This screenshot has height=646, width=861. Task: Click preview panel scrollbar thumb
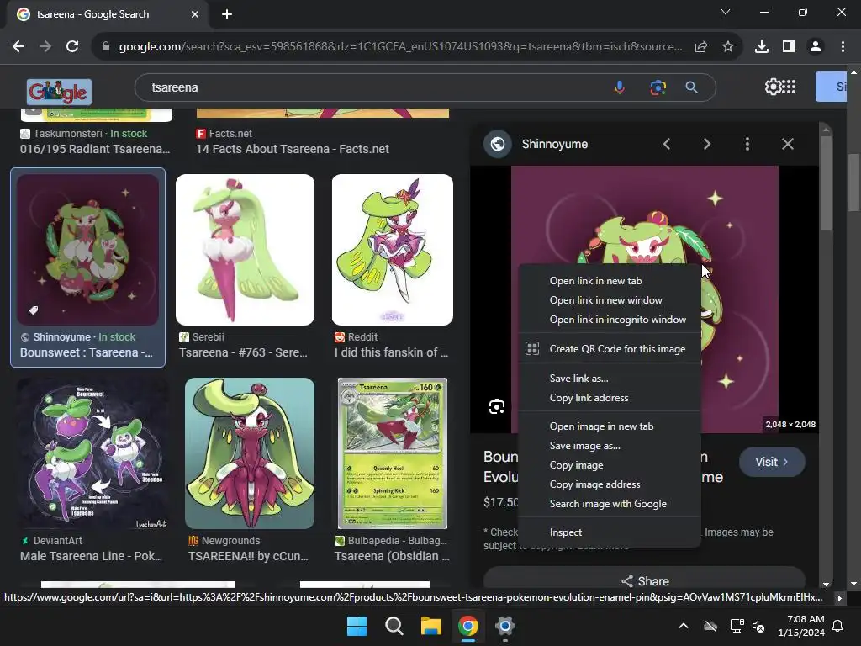826,183
